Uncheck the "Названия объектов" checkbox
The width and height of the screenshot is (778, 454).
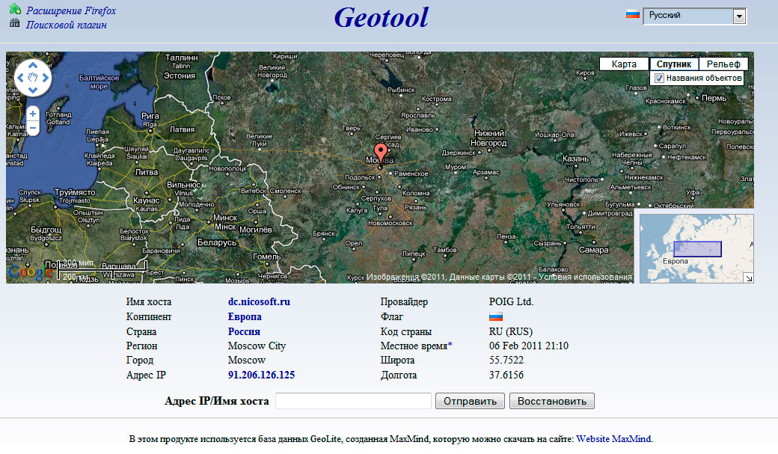tap(659, 78)
